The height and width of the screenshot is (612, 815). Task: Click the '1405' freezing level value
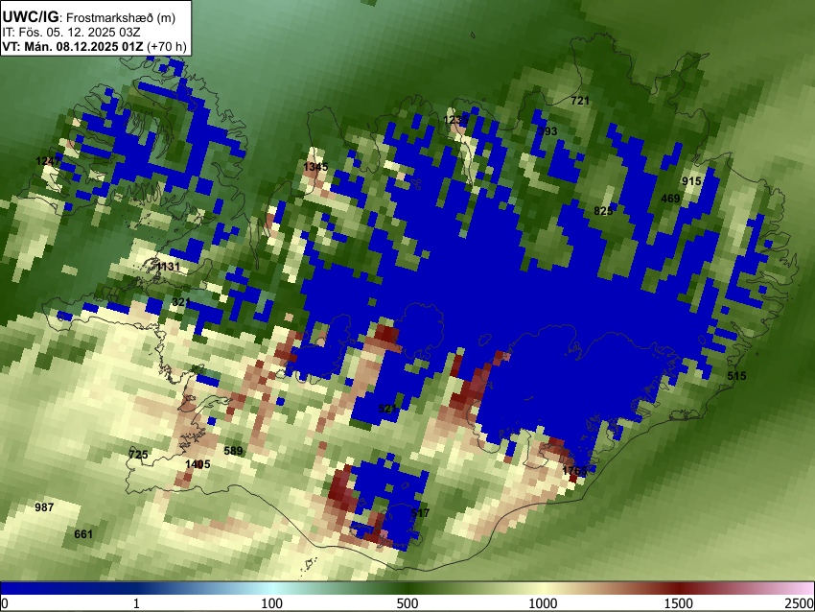(198, 464)
